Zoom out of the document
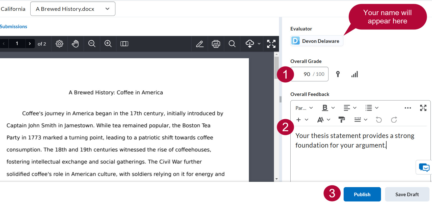The width and height of the screenshot is (432, 206). (92, 44)
